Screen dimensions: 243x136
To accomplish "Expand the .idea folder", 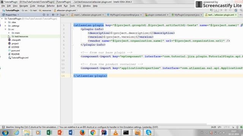I will (x=5, y=22).
